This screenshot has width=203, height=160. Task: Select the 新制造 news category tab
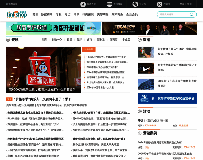101,39
